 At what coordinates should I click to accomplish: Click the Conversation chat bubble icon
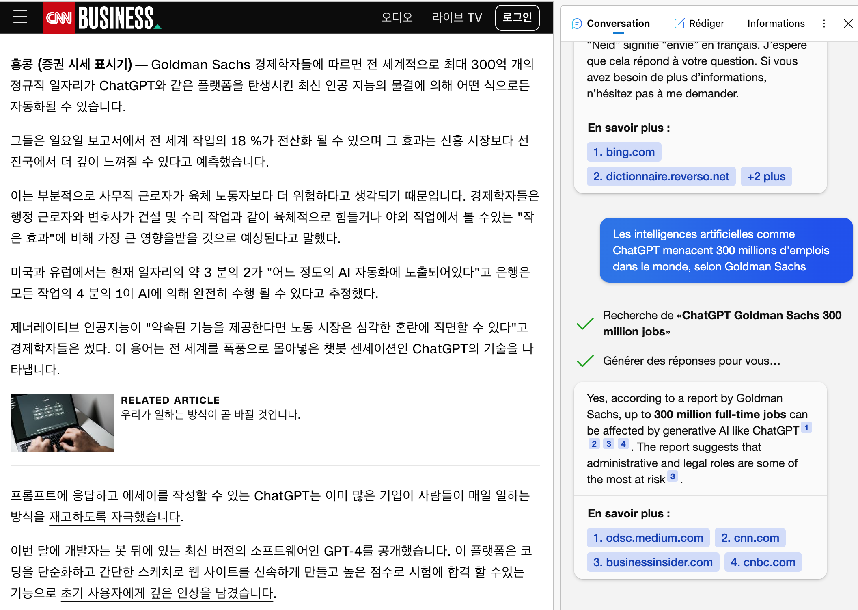coord(577,24)
